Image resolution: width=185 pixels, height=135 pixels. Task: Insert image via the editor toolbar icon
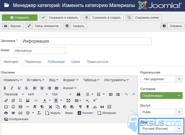tap(27, 101)
